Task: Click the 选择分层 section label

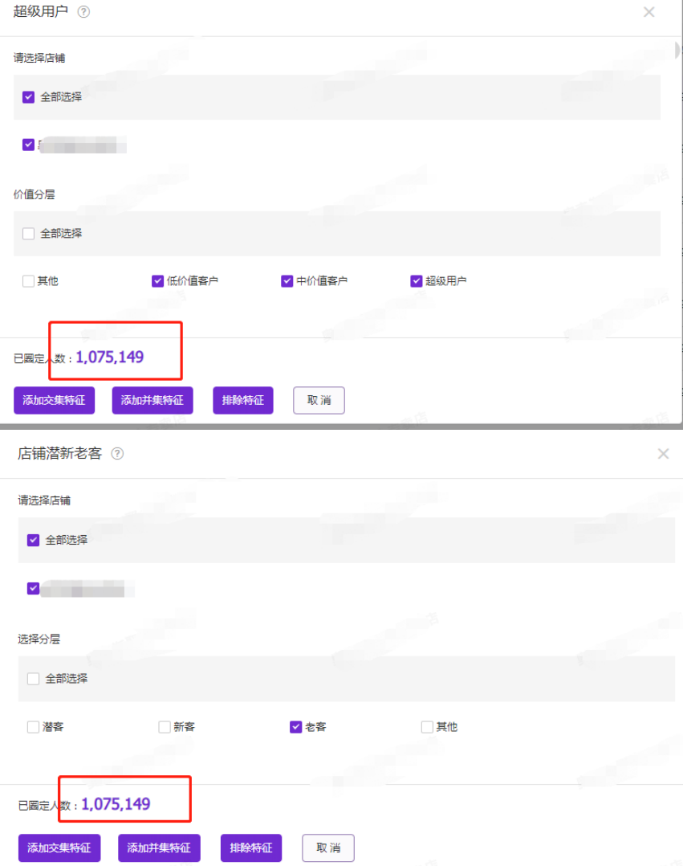Action: pos(39,639)
